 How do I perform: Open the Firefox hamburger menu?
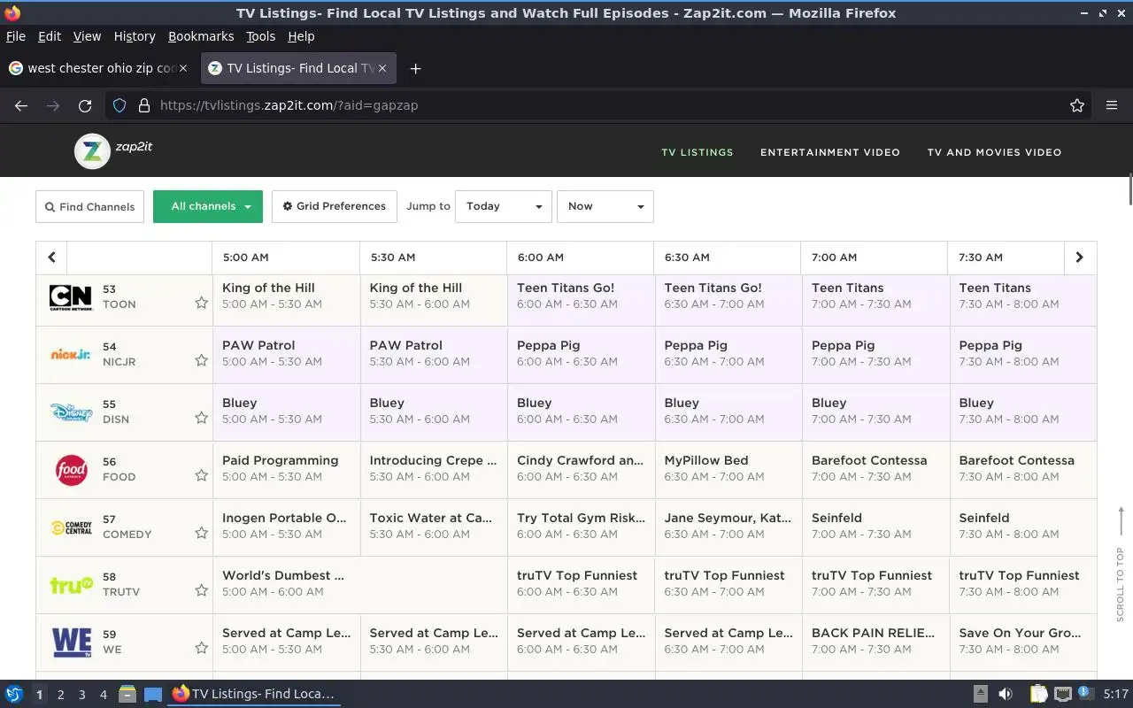1112,105
